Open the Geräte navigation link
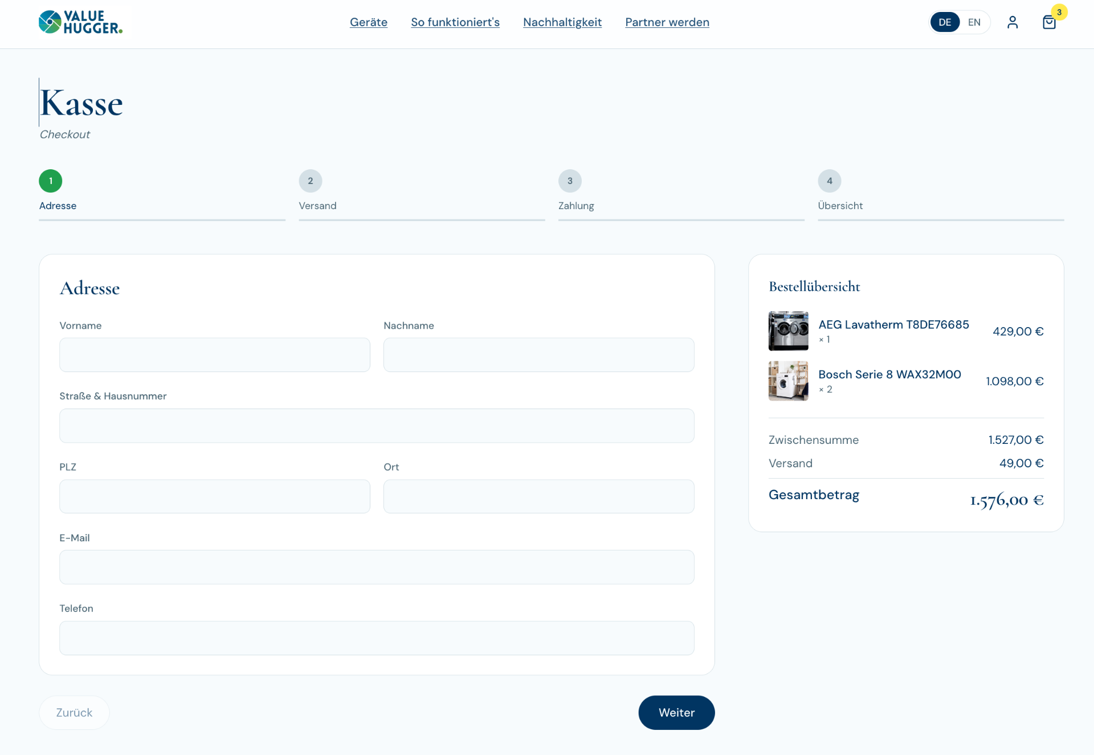Image resolution: width=1094 pixels, height=755 pixels. coord(369,22)
